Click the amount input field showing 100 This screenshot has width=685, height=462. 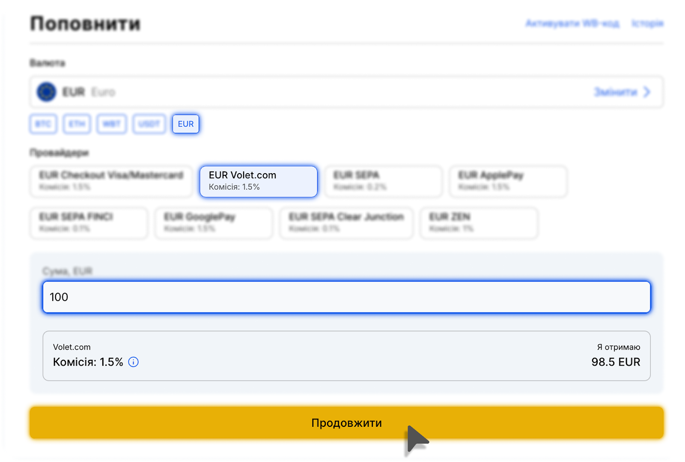point(346,297)
